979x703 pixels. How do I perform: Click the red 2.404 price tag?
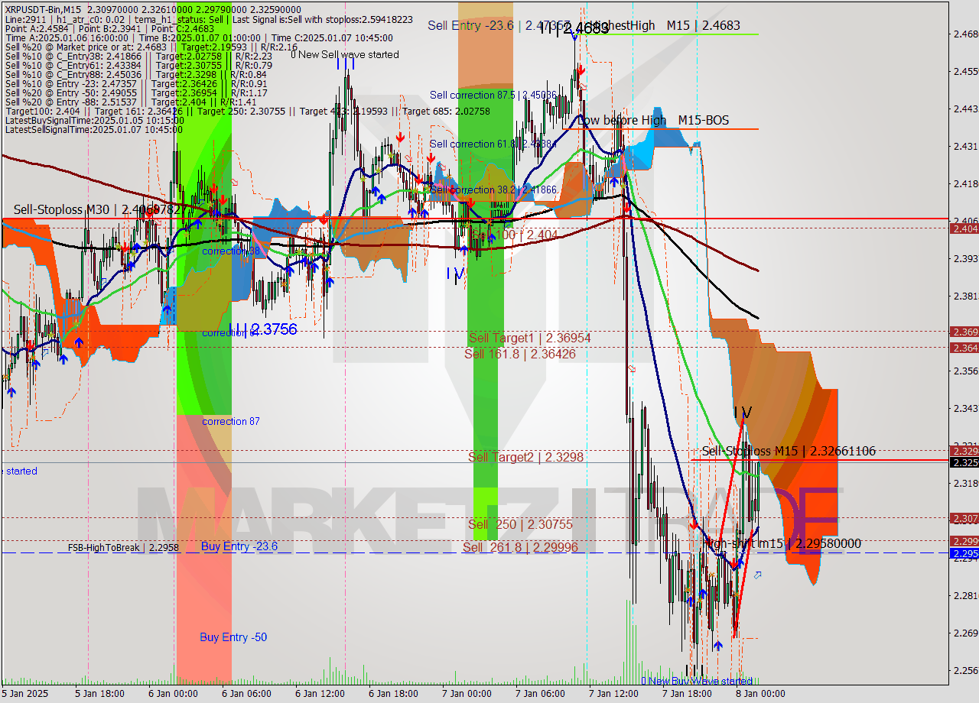click(964, 228)
